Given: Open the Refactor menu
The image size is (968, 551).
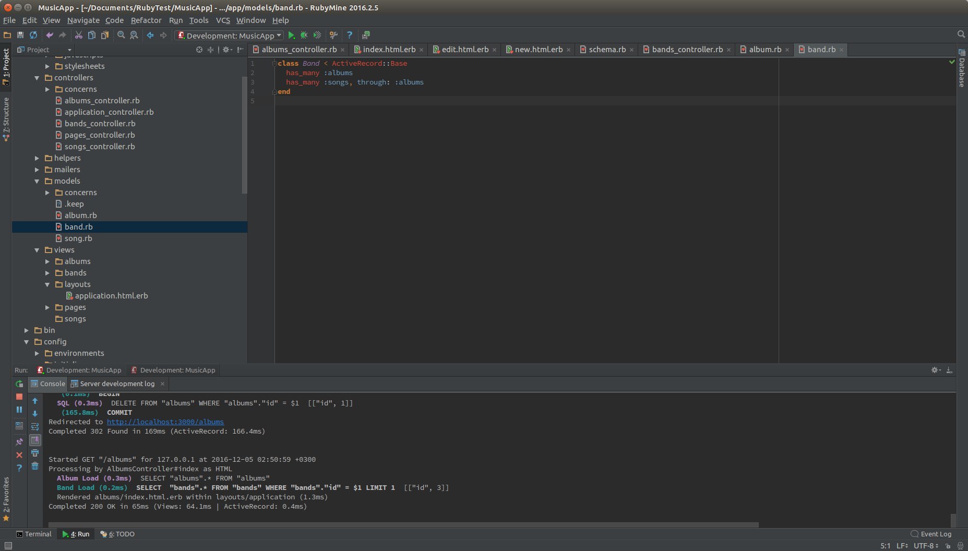Looking at the screenshot, I should click(146, 20).
